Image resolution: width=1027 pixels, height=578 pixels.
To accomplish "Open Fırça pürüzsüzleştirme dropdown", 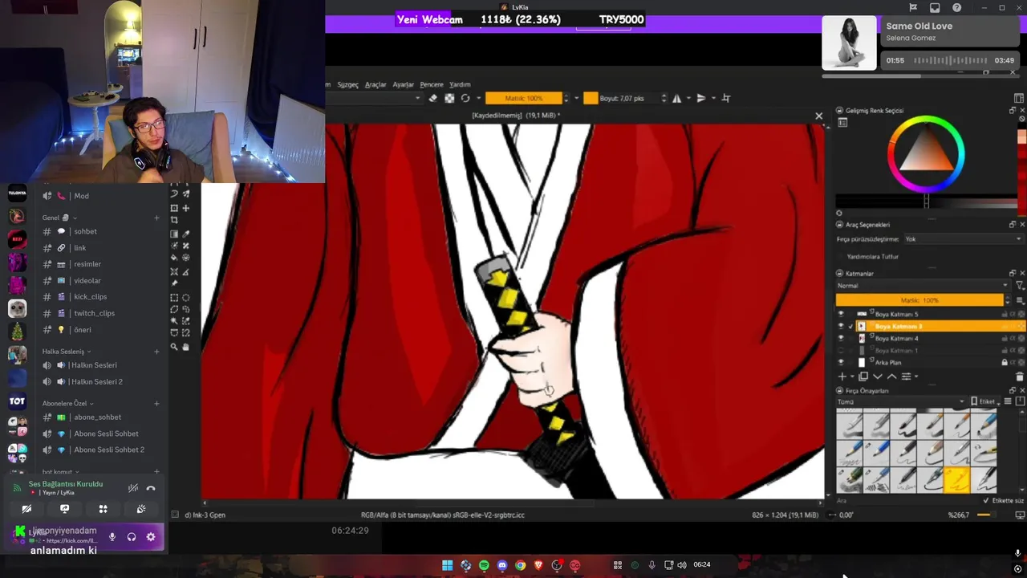I will [963, 238].
